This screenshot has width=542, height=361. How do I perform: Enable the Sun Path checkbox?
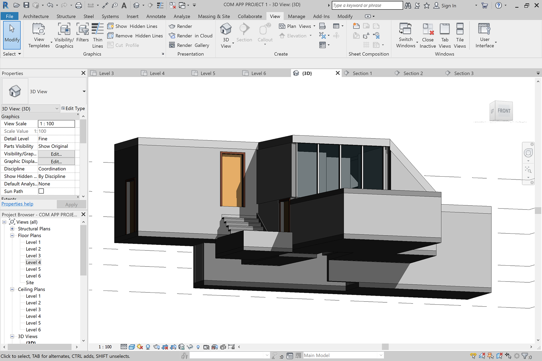tap(41, 191)
